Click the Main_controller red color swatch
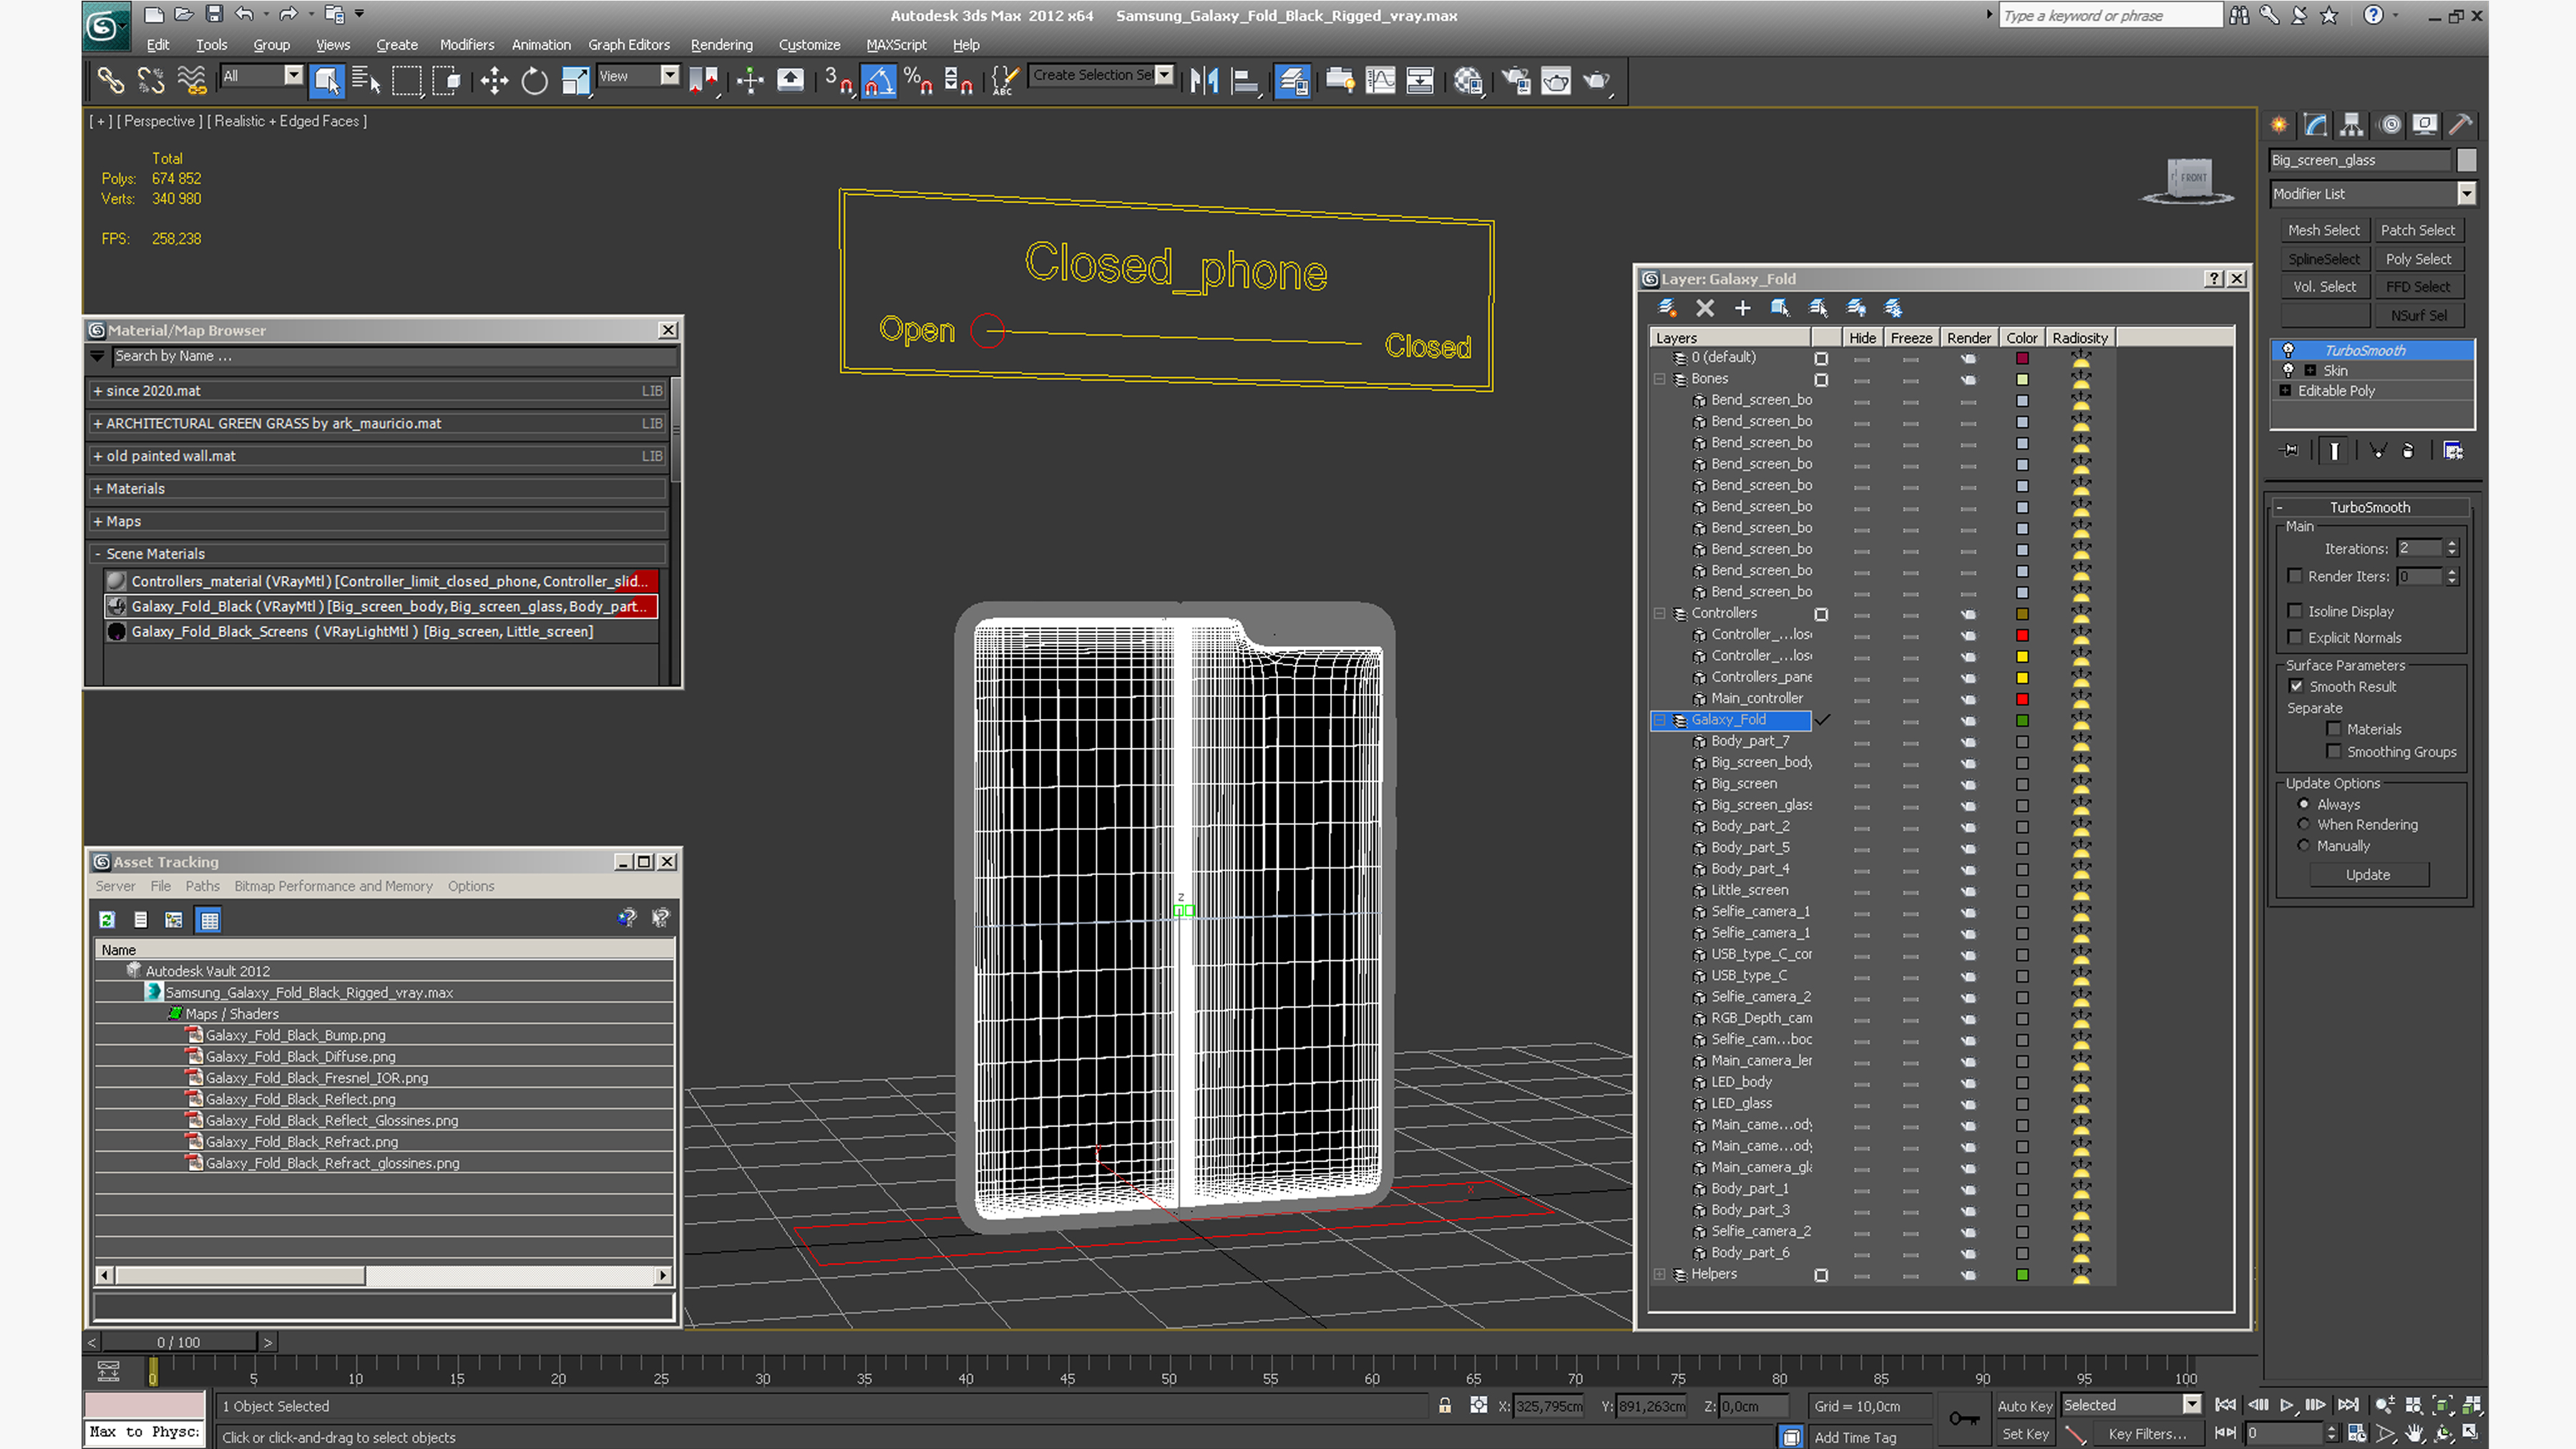 coord(2022,699)
